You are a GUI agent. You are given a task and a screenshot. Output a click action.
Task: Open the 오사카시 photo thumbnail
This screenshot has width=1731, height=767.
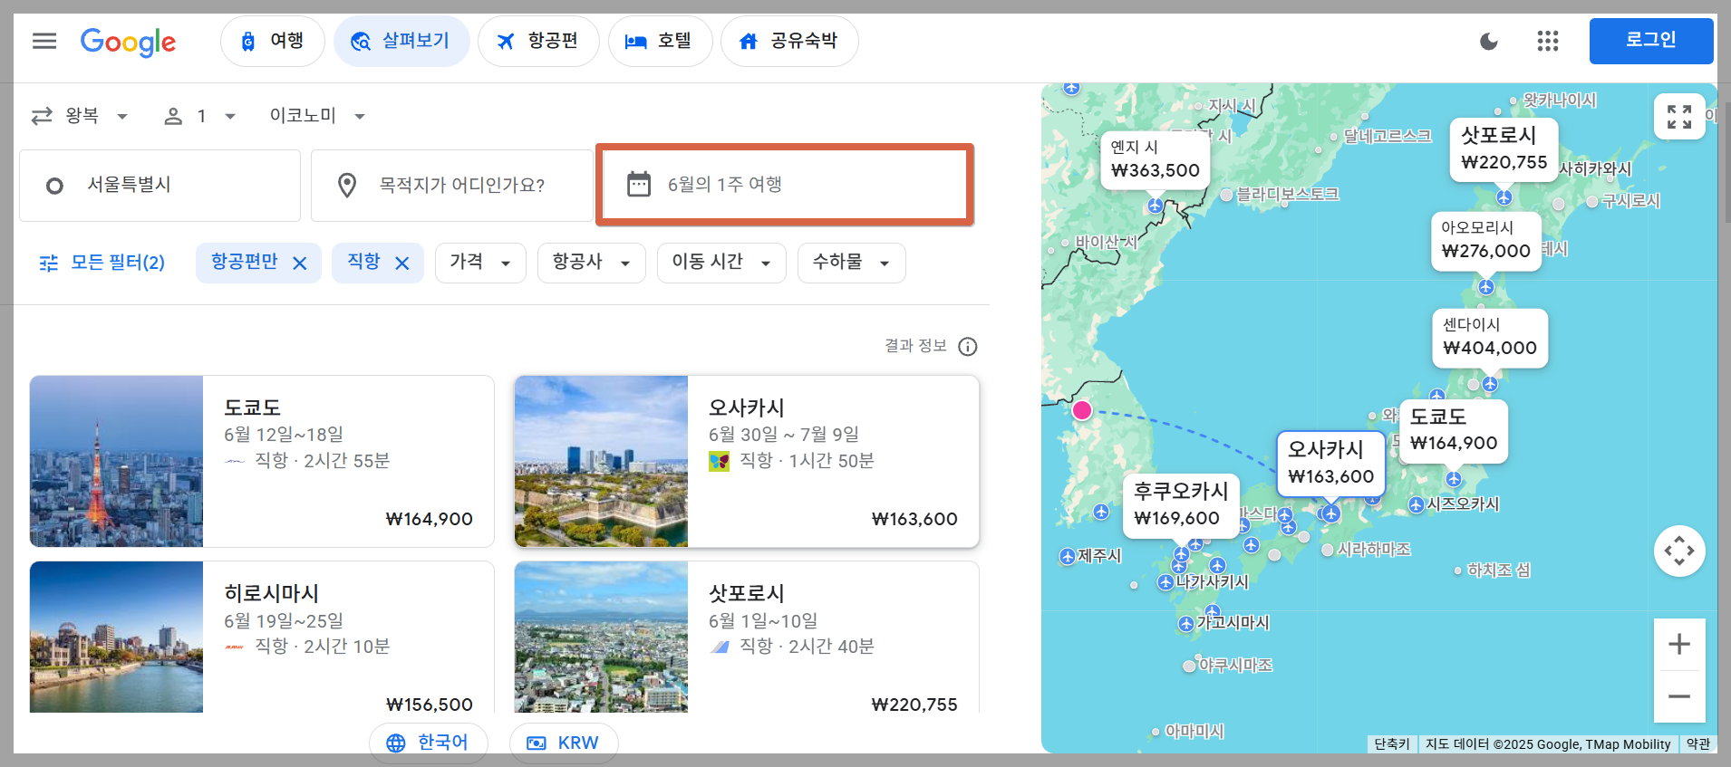pyautogui.click(x=601, y=461)
